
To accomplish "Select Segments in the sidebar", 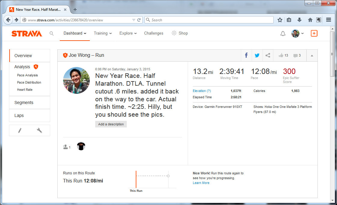I will pos(24,102).
